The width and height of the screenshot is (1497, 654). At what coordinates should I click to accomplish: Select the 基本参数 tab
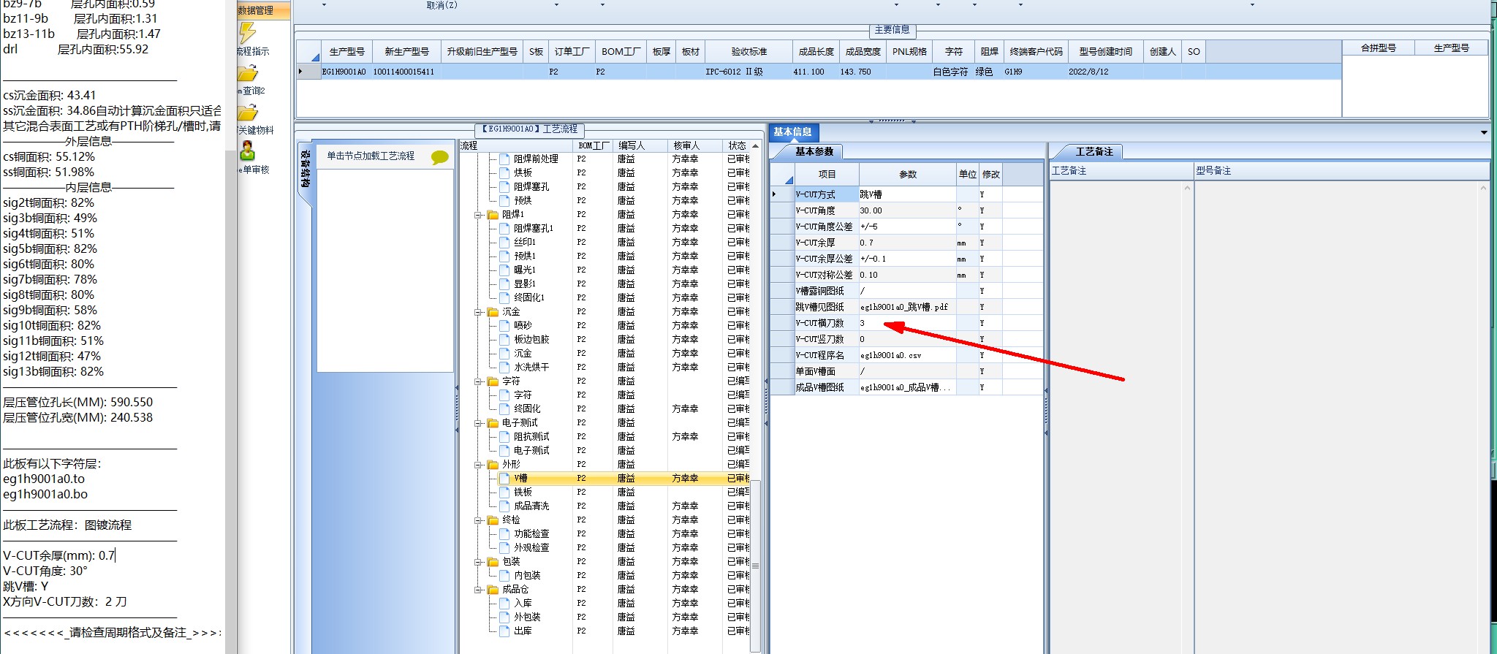[x=814, y=151]
